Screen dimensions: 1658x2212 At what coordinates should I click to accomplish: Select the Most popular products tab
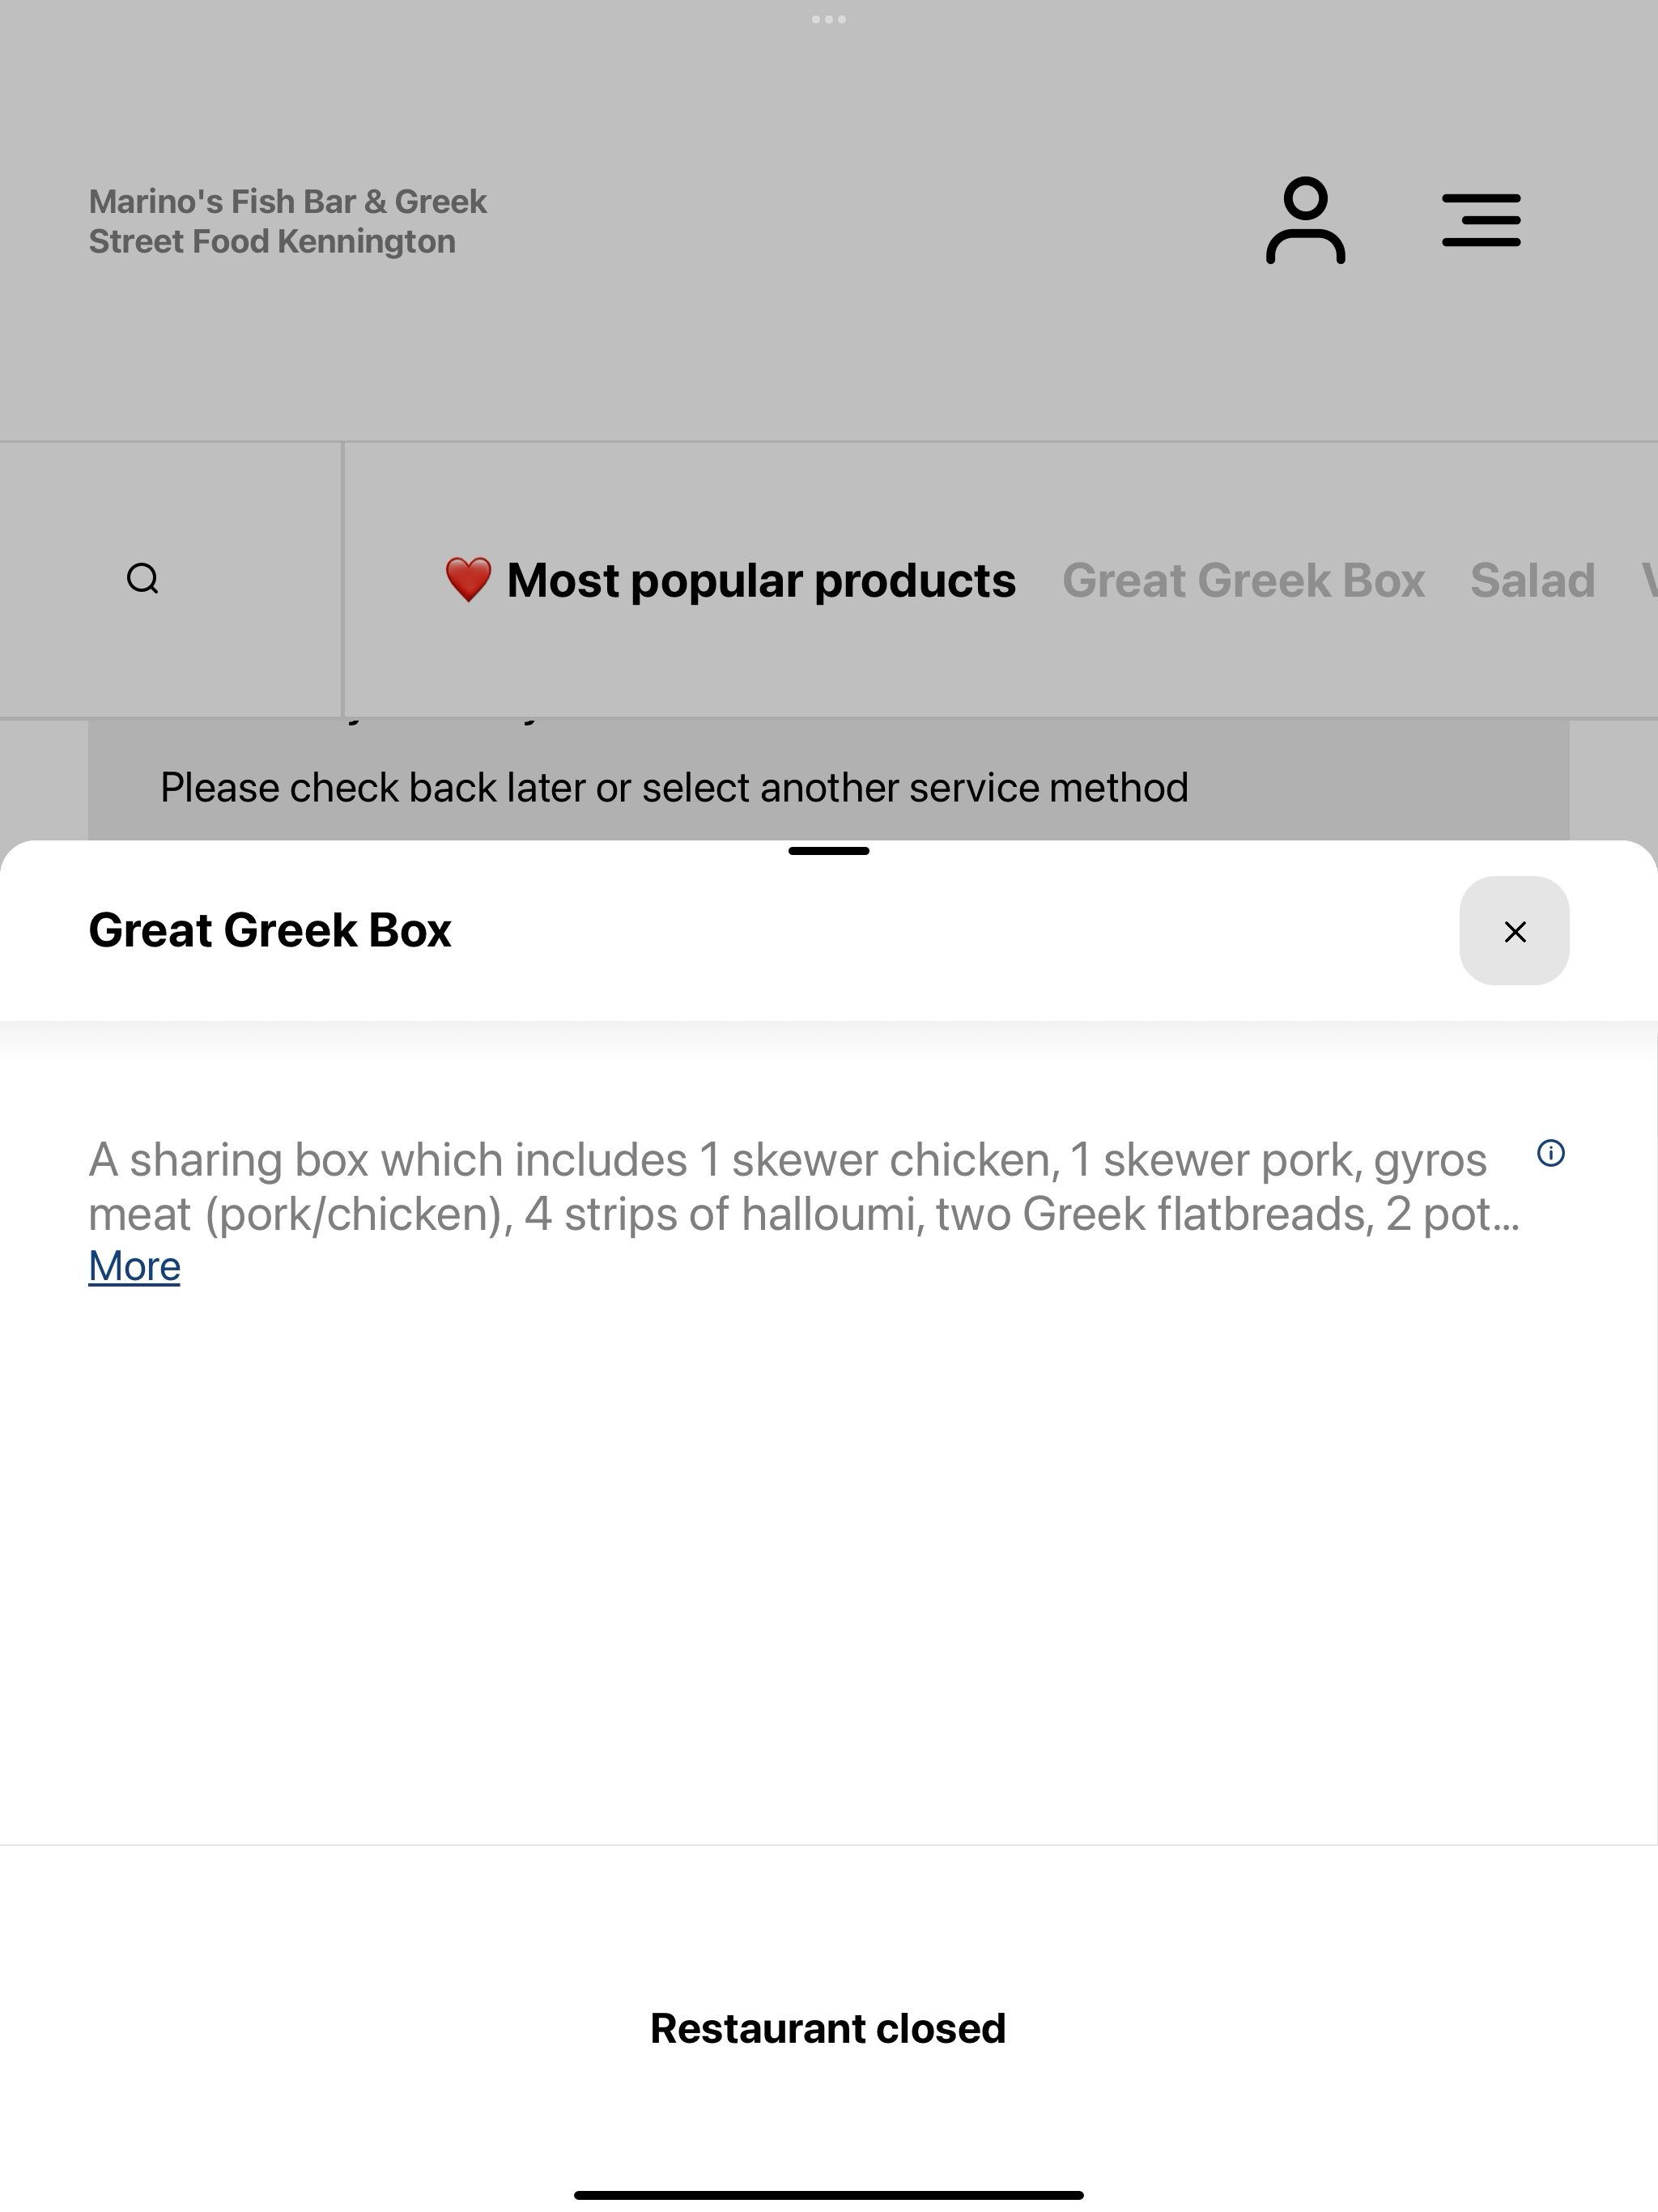(x=761, y=581)
